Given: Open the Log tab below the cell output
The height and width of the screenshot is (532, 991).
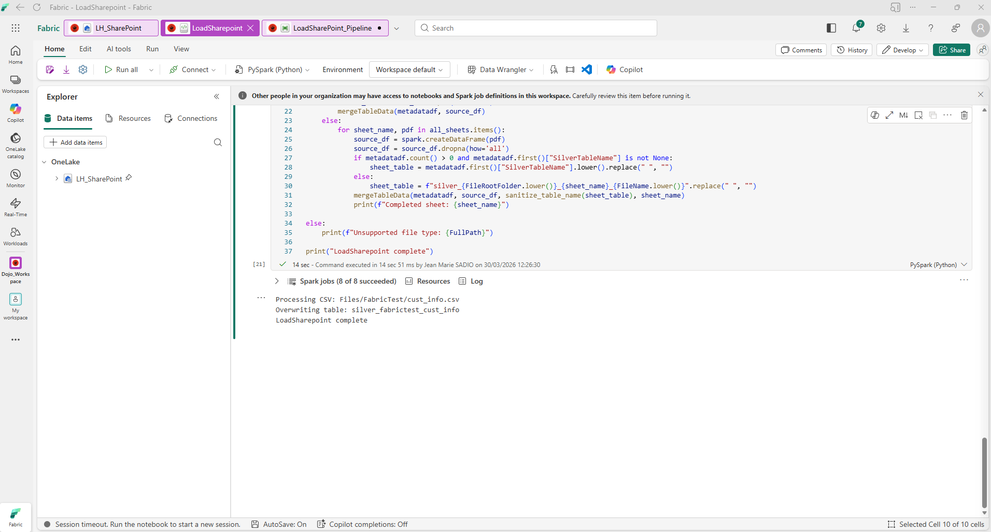Looking at the screenshot, I should [x=475, y=281].
